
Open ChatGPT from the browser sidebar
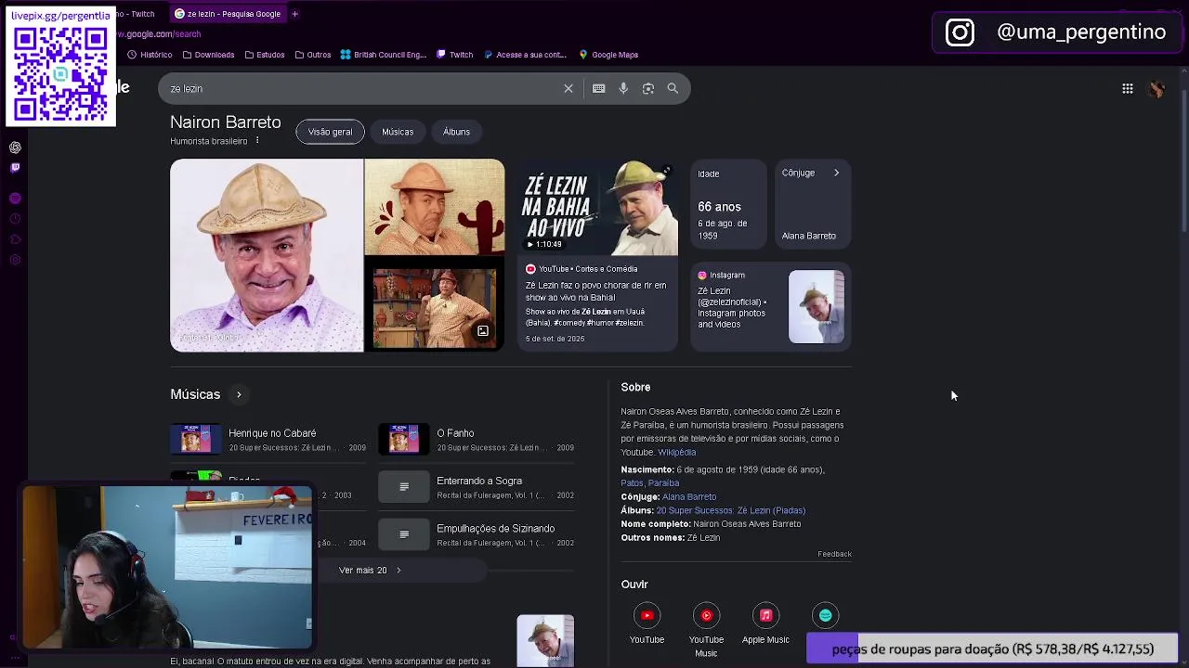coord(15,148)
